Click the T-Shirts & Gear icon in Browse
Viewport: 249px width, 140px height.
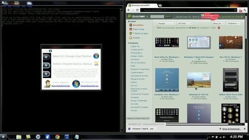[x=131, y=33]
